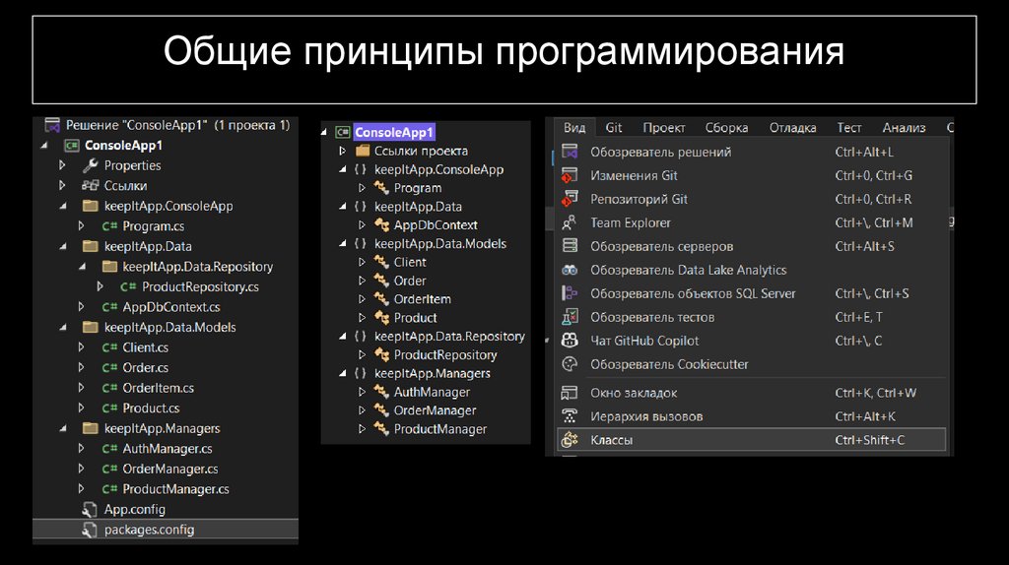Choose Team Explorer menu entry
The height and width of the screenshot is (565, 1009).
[x=751, y=222]
